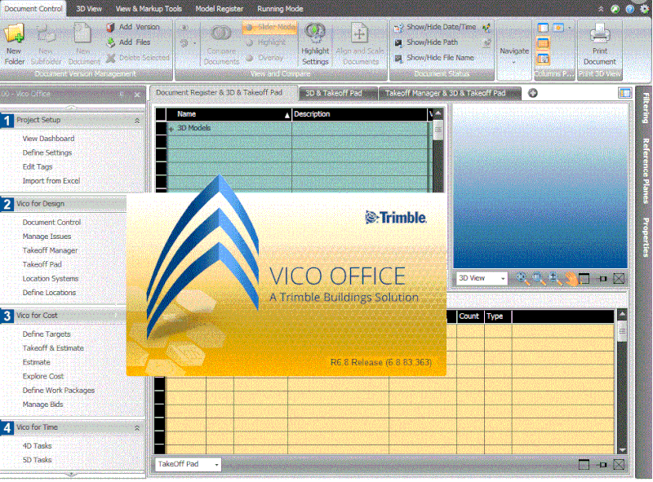Maximize the TakeOff Pad pane
Viewport: 653px width, 482px height.
click(584, 465)
